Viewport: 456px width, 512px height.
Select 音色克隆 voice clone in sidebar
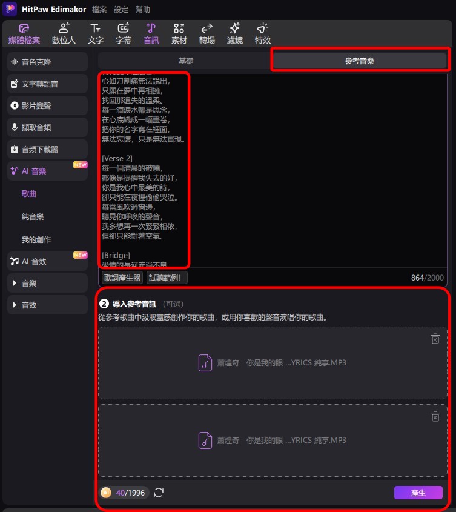click(47, 62)
